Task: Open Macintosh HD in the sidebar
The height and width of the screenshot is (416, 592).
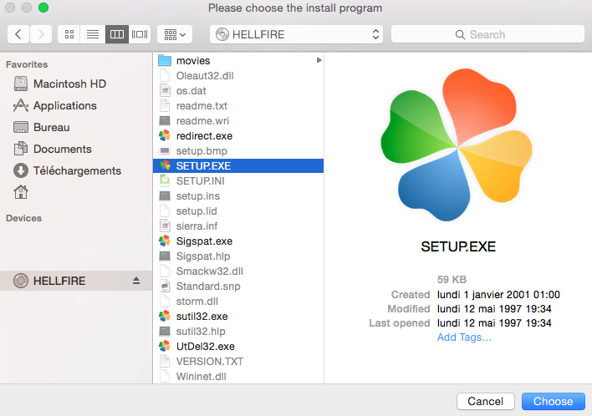Action: 75,84
